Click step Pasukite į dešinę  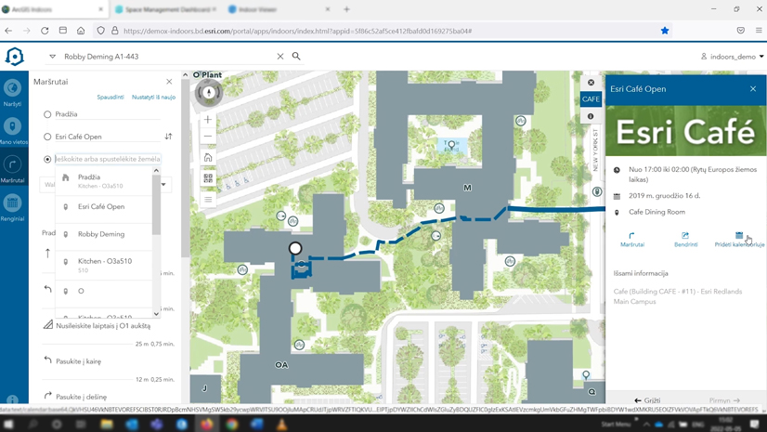tap(81, 397)
